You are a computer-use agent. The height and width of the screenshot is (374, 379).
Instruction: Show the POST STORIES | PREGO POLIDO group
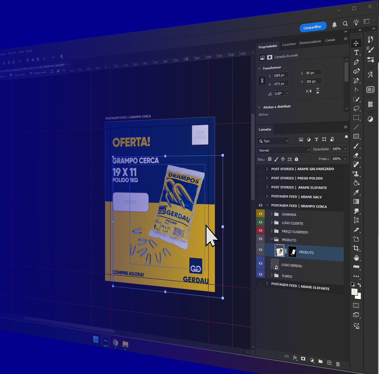(x=261, y=178)
